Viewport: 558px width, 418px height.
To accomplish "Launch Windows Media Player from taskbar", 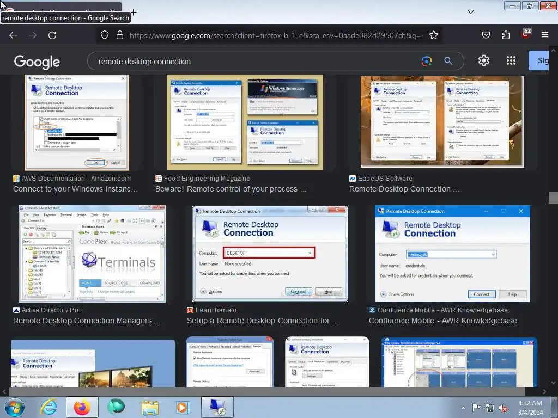I will point(183,407).
